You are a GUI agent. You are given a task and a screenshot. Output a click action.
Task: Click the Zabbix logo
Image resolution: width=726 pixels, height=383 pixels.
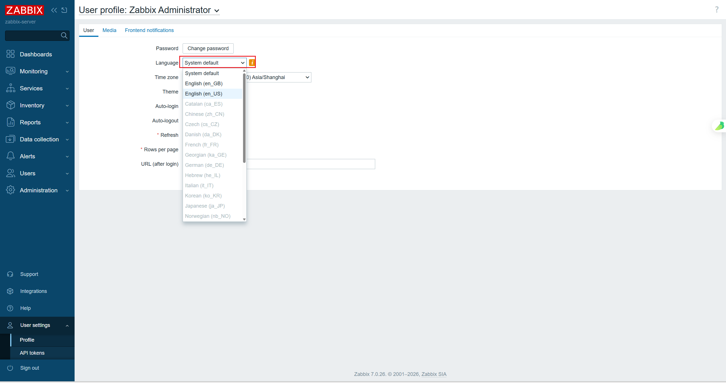24,10
